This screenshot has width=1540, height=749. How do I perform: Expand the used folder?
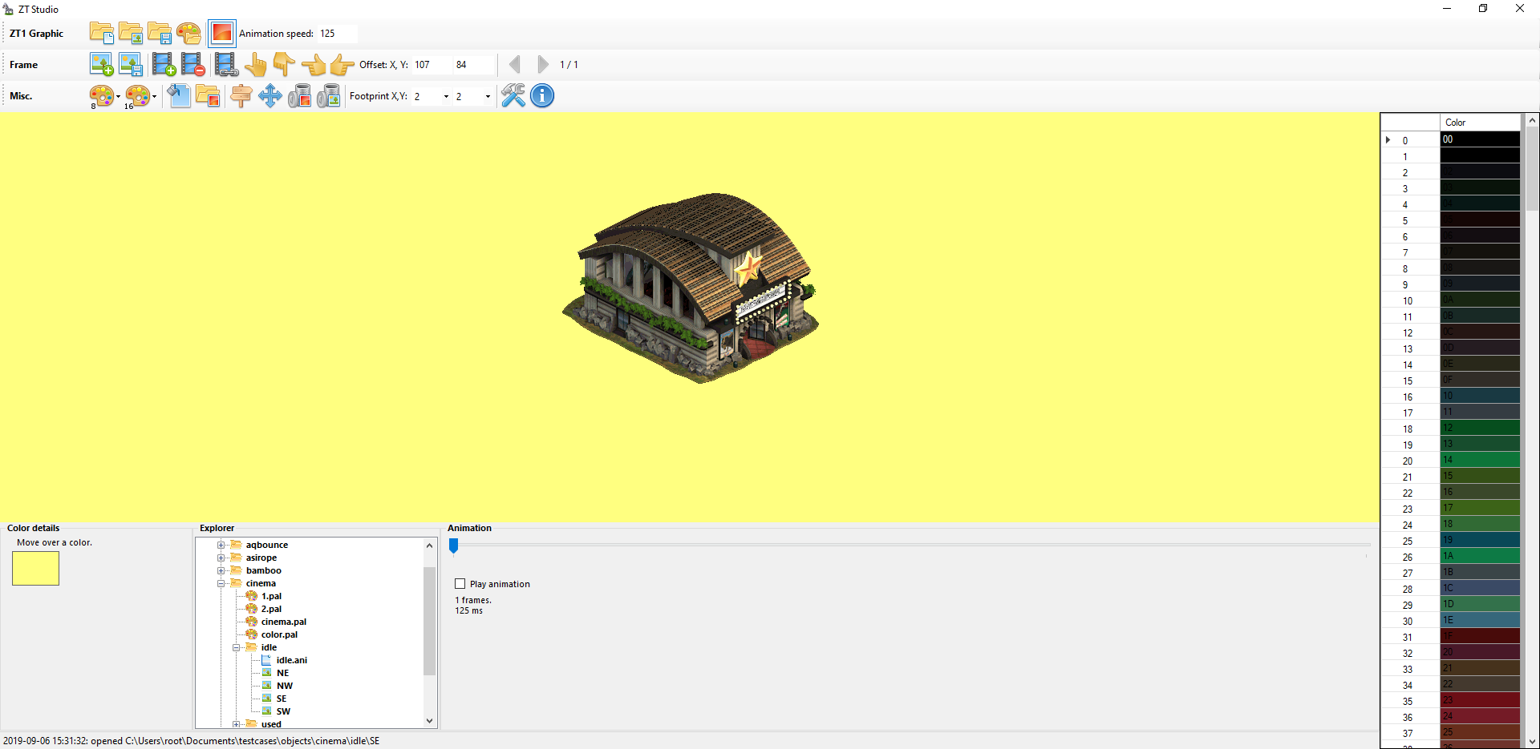pyautogui.click(x=236, y=724)
